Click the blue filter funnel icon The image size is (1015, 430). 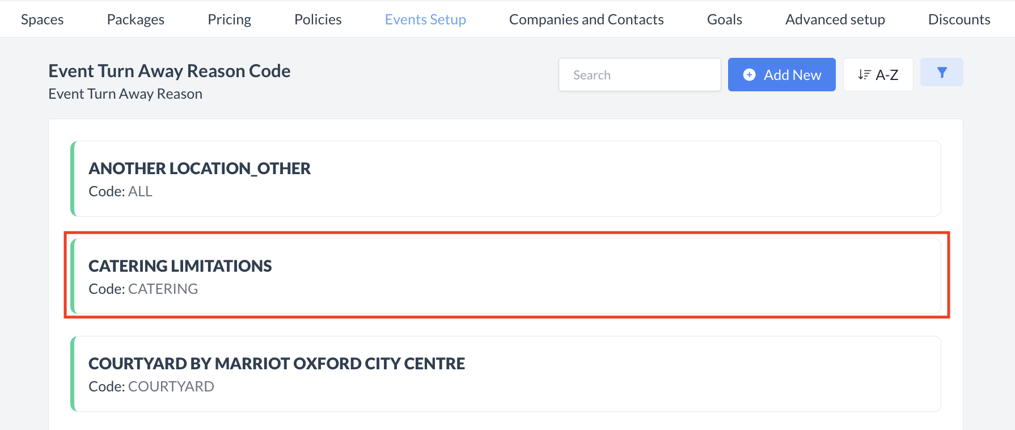[941, 73]
